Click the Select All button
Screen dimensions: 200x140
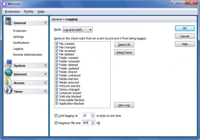coord(124,44)
